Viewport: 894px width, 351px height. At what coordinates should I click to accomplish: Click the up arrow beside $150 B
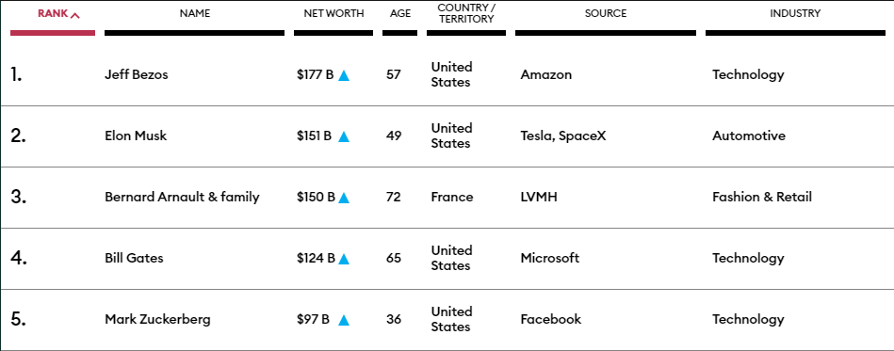click(343, 198)
